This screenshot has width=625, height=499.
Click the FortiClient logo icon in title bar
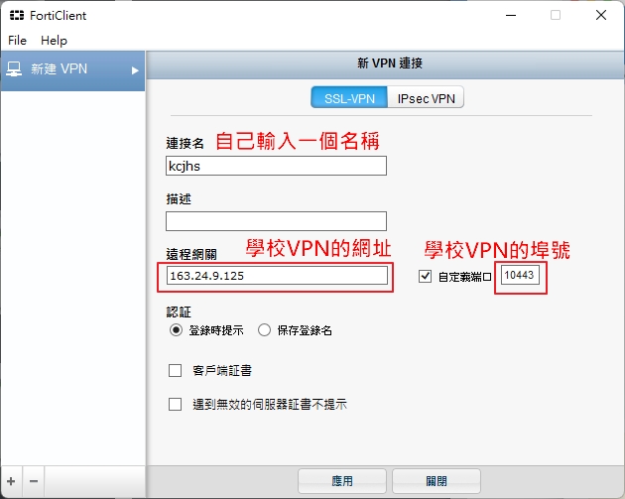tap(16, 15)
